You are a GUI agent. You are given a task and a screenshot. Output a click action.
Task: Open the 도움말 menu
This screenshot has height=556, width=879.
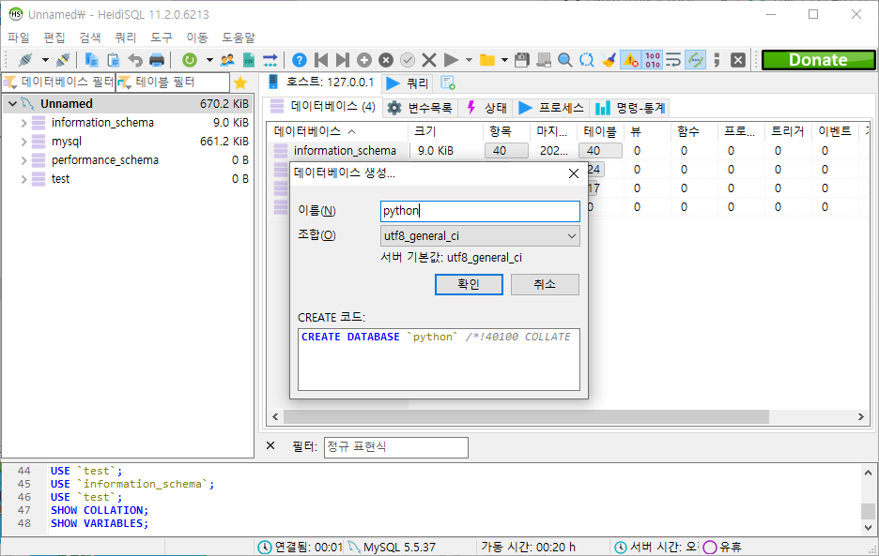(x=239, y=38)
